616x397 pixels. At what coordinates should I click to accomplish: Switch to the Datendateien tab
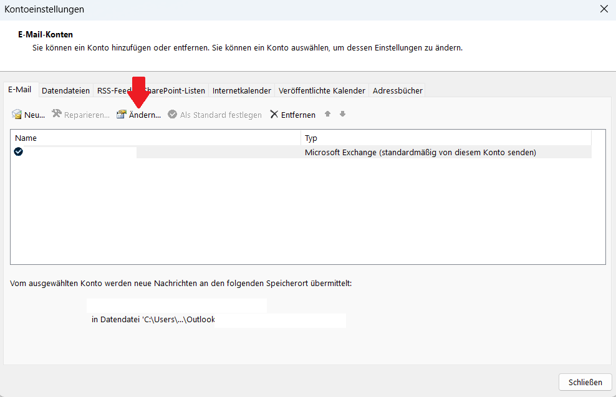coord(65,90)
